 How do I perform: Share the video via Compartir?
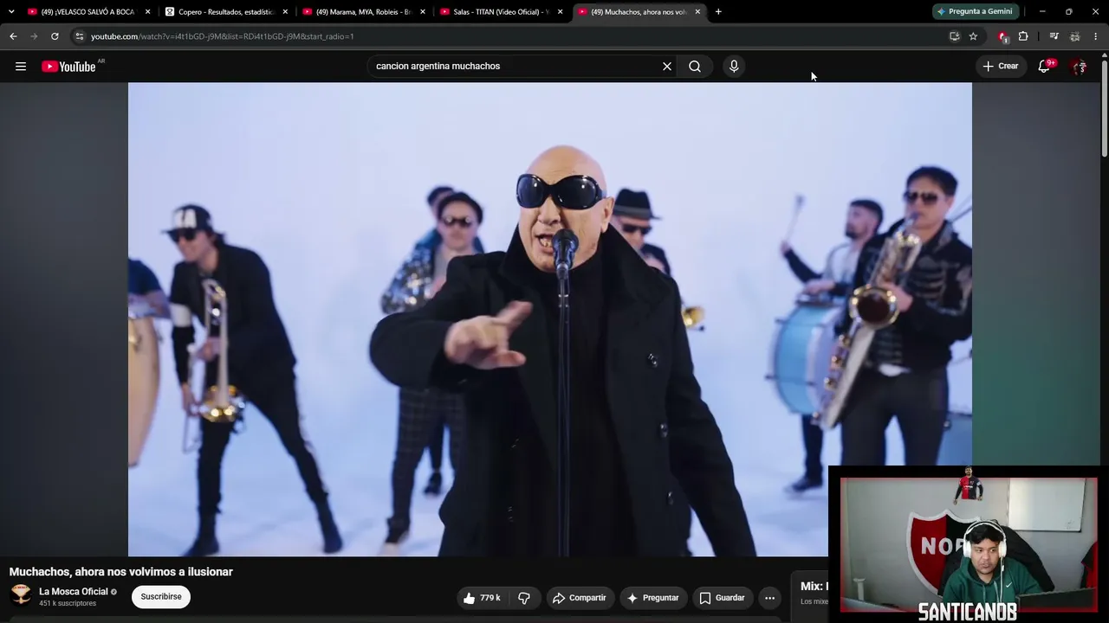[x=580, y=598]
